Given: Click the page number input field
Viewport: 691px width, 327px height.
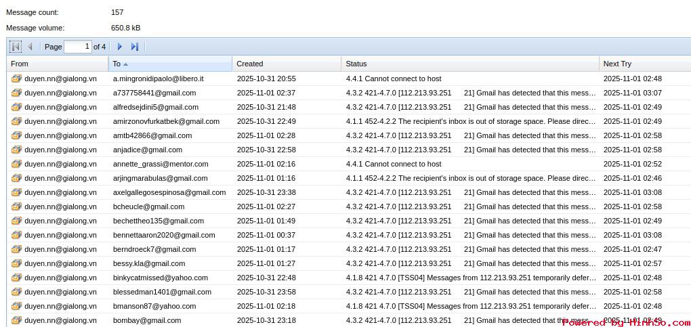Looking at the screenshot, I should coord(78,47).
